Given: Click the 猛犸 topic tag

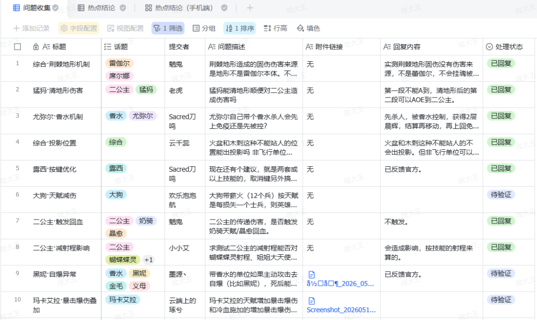Looking at the screenshot, I should click(x=146, y=90).
